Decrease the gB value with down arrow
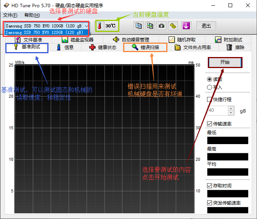Viewport: 257px width, 219px height. 231,113
